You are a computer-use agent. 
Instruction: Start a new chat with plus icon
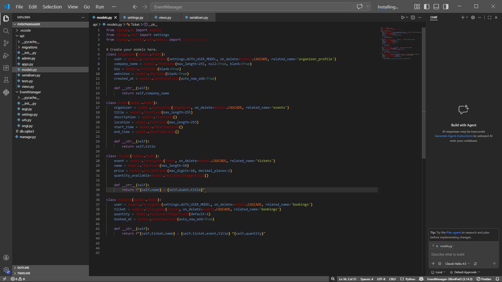(x=463, y=18)
